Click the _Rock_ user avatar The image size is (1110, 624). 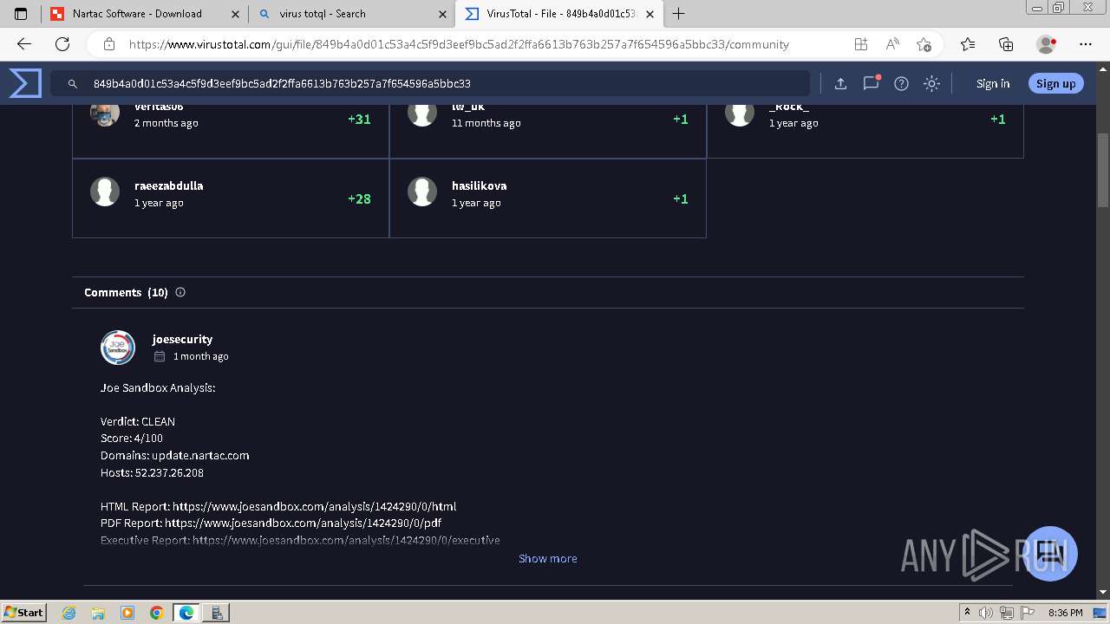click(740, 114)
